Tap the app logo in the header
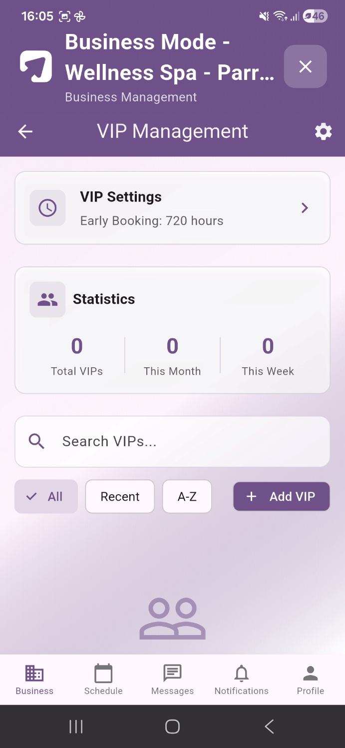Image resolution: width=345 pixels, height=748 pixels. tap(36, 66)
